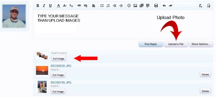Click the stacked photos thumbnail beside Insert every
The image size is (216, 97).
[42, 56]
